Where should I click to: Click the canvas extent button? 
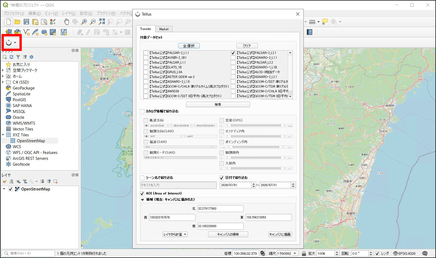coord(228,234)
